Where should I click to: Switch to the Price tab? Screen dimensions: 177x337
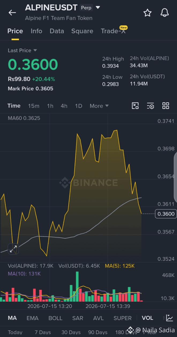15,31
